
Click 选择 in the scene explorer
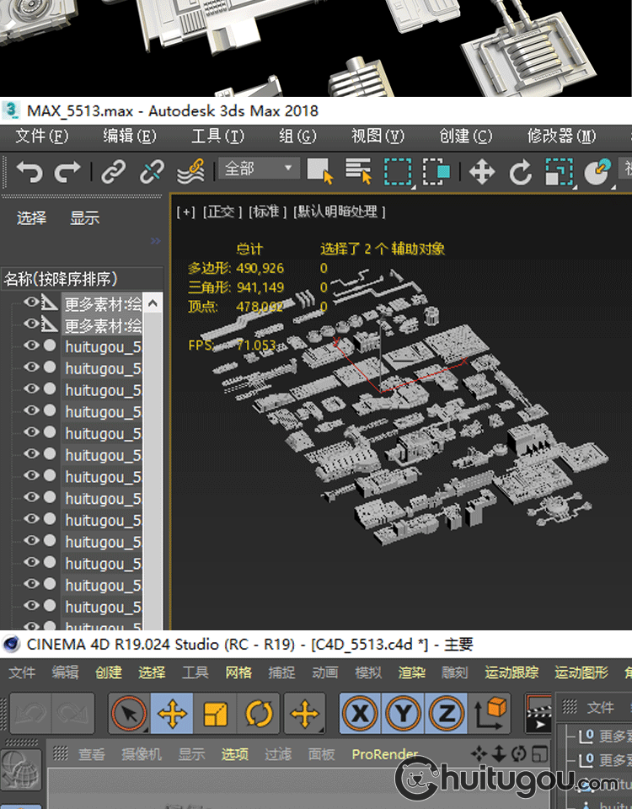32,218
